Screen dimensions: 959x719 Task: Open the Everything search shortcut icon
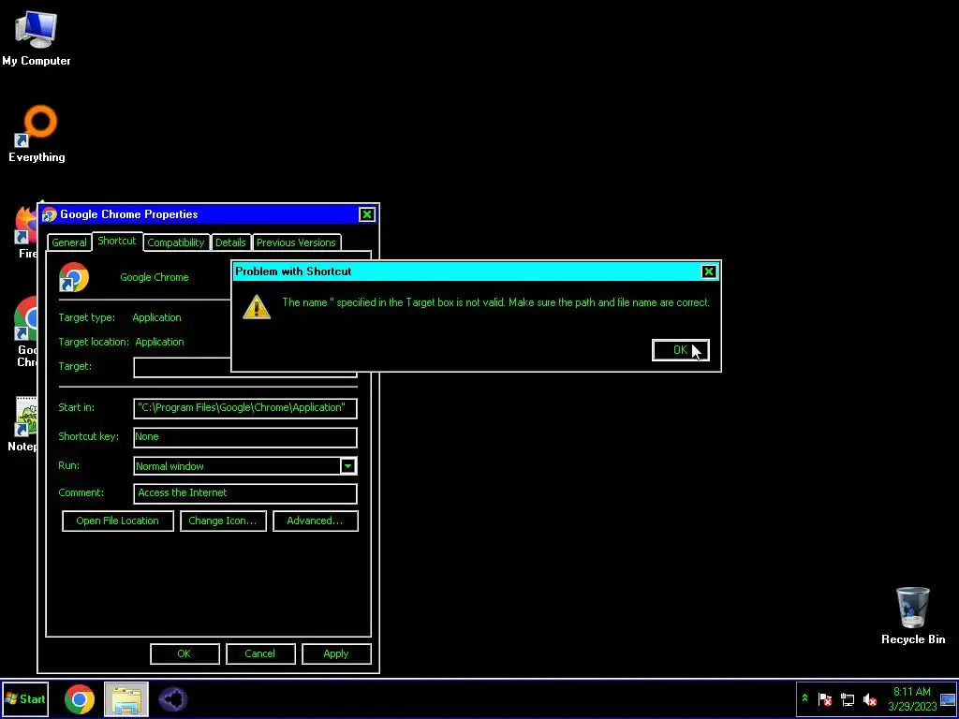[x=37, y=135]
